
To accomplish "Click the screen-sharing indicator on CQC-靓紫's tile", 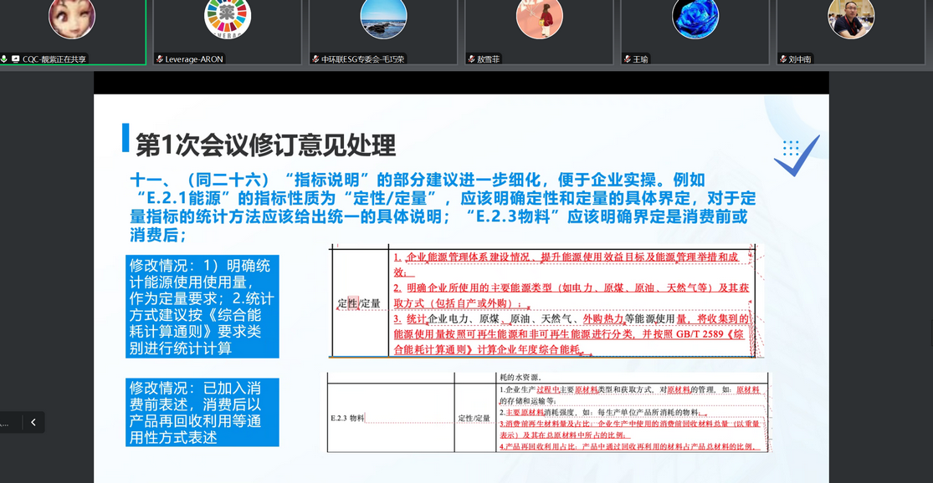I will click(15, 58).
